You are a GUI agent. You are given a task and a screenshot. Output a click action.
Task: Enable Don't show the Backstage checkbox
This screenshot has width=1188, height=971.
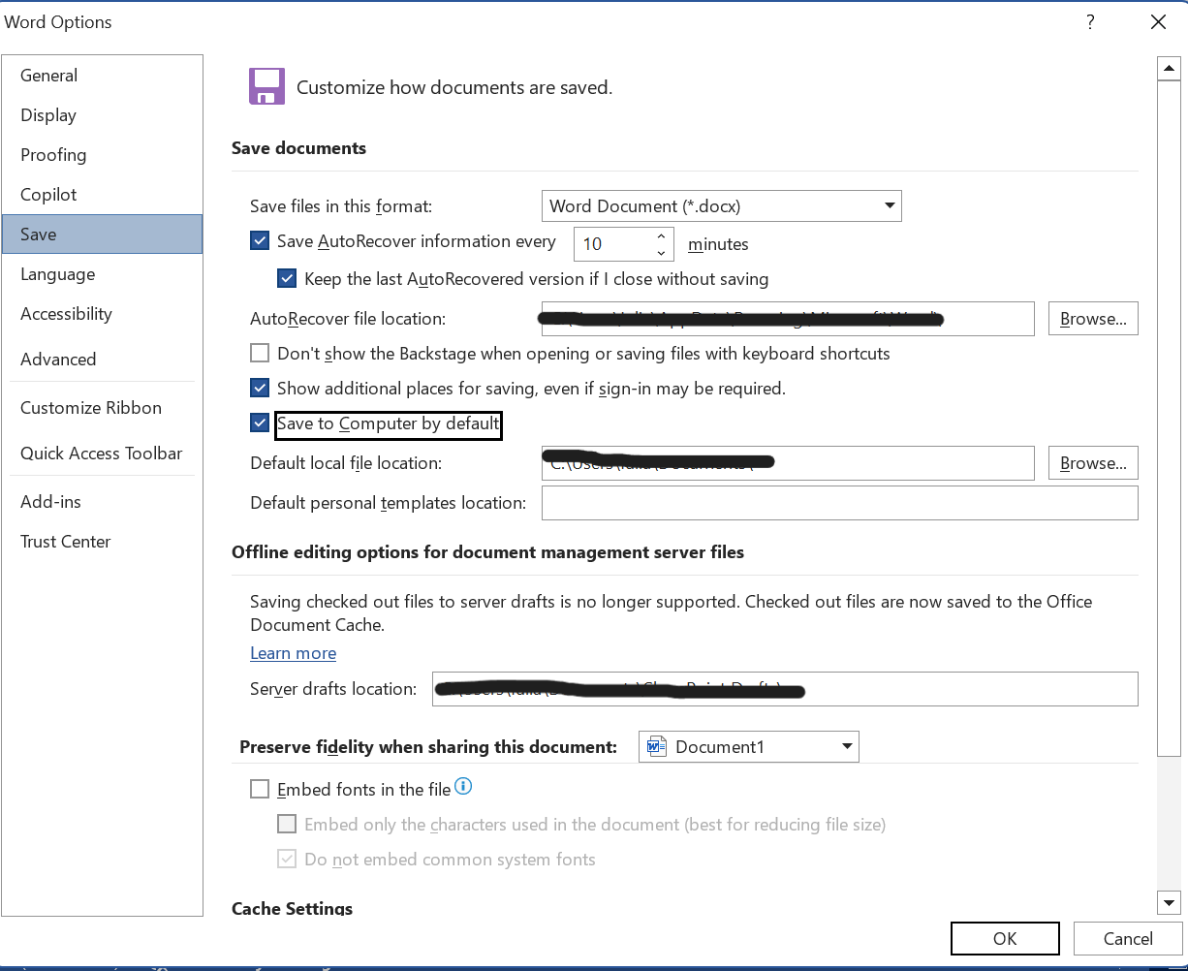pyautogui.click(x=260, y=354)
